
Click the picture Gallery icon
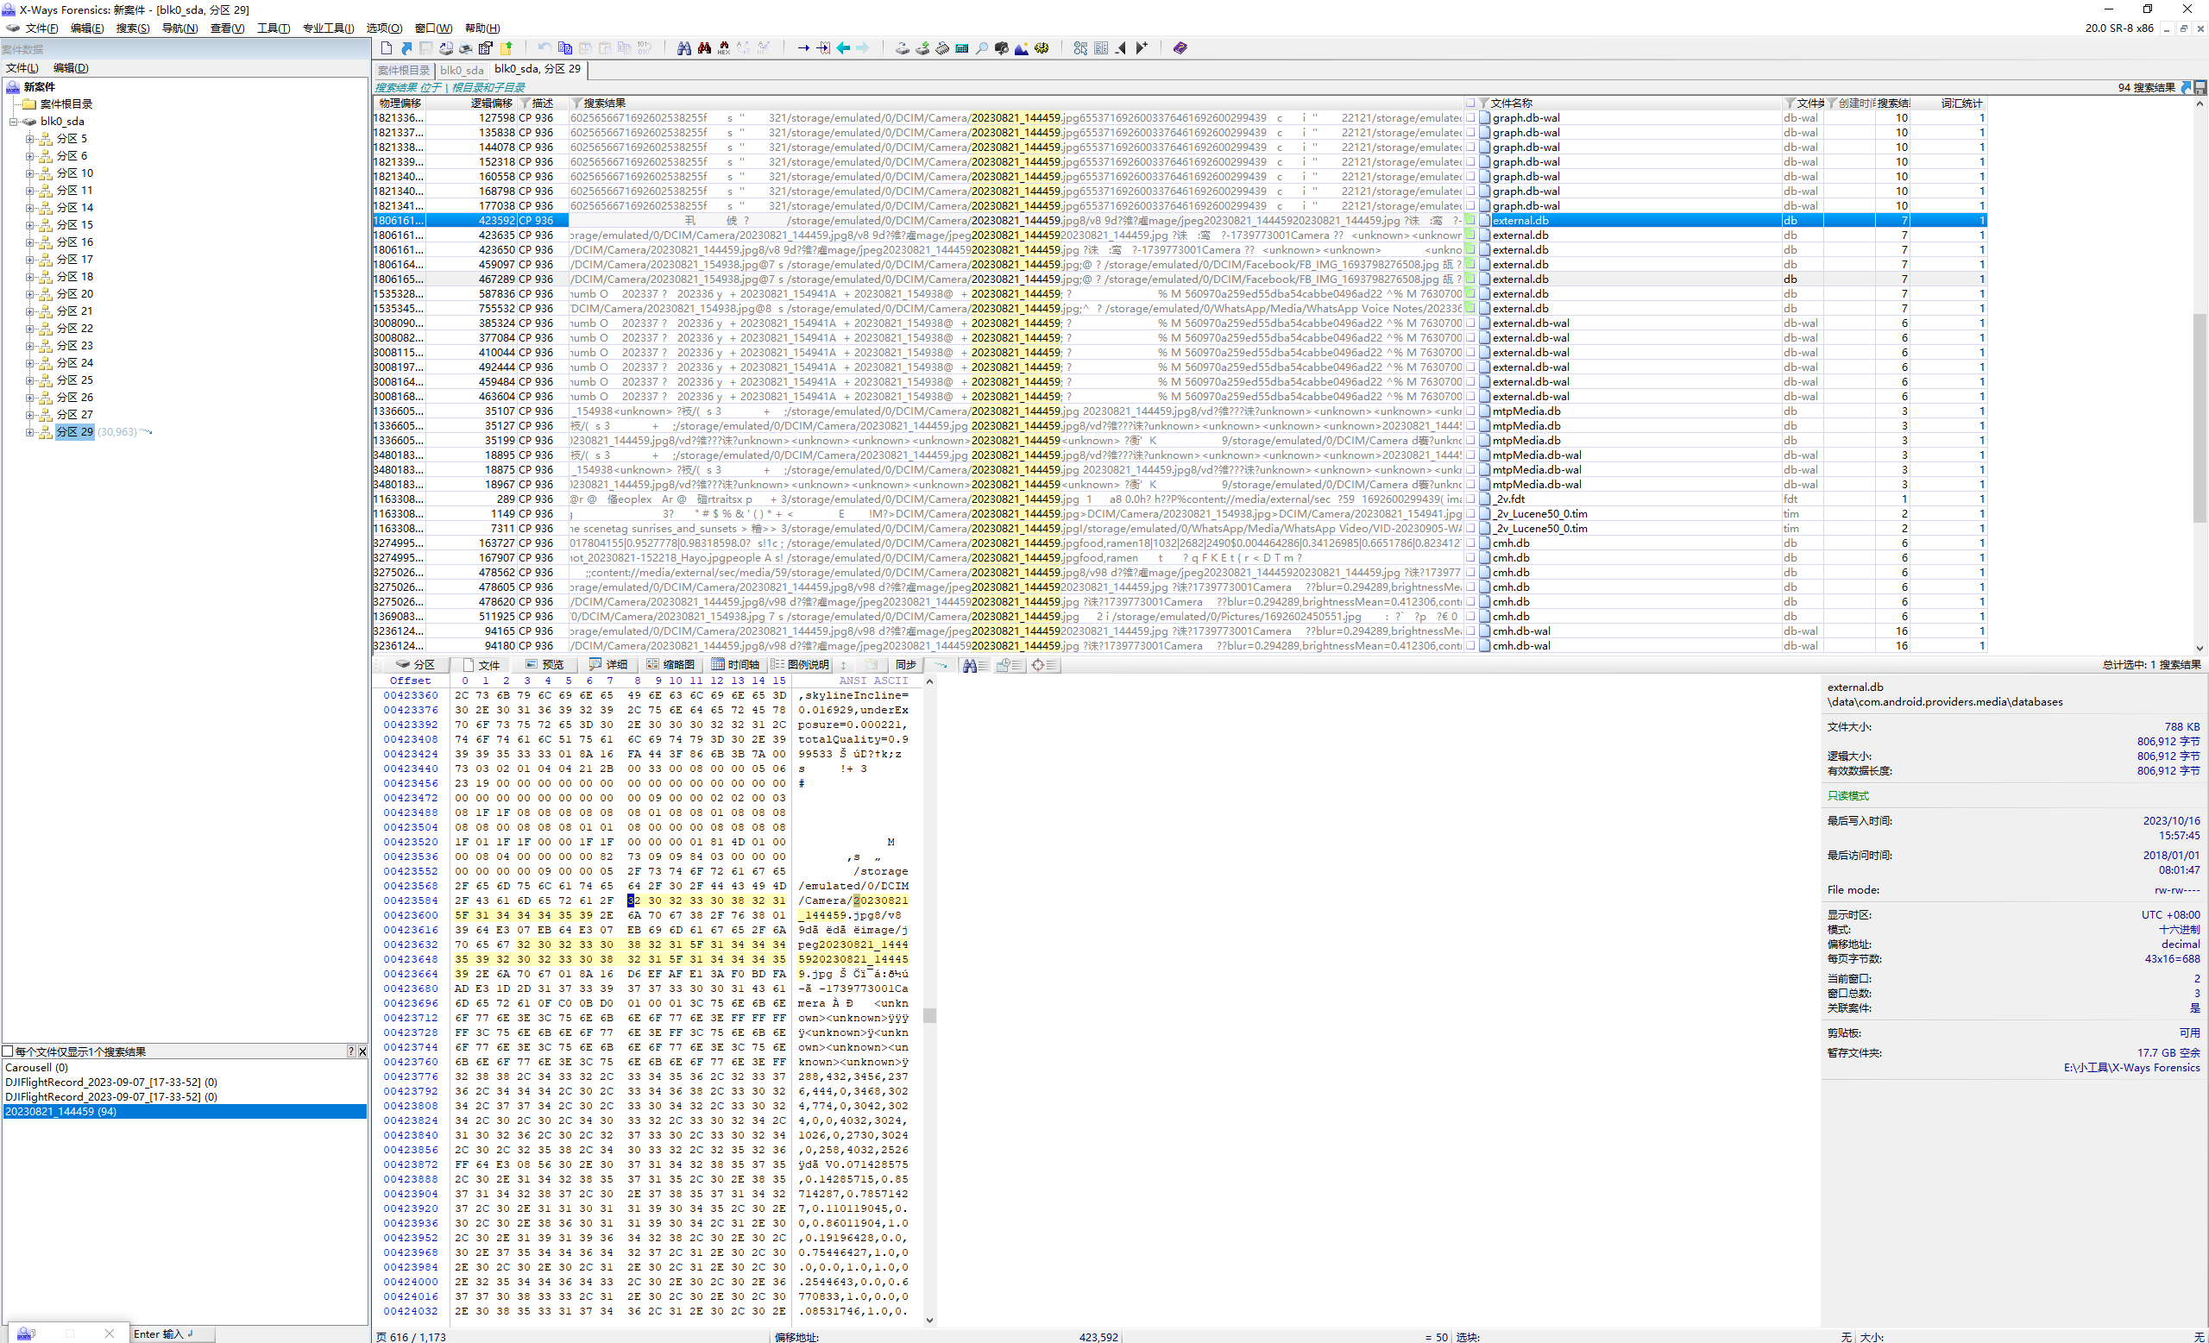1021,48
